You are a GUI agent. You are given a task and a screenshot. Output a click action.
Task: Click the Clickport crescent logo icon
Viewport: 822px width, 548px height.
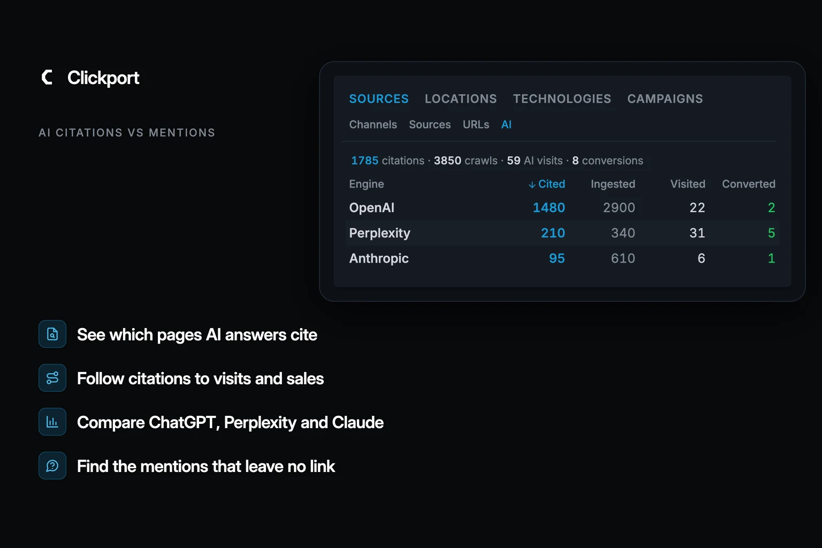[x=47, y=78]
